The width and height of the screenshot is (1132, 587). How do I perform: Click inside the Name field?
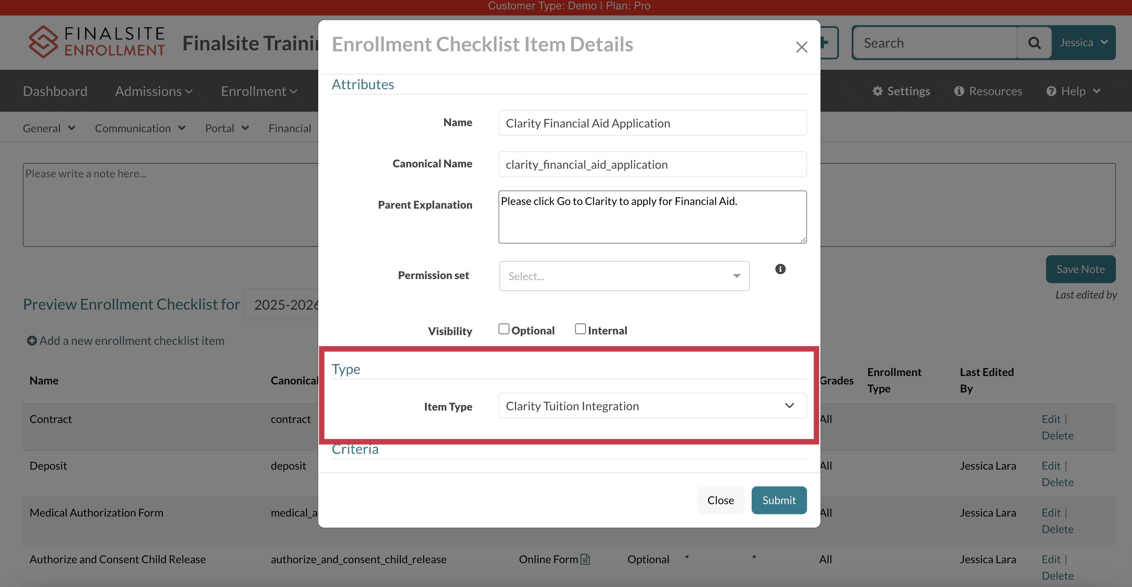(x=652, y=123)
